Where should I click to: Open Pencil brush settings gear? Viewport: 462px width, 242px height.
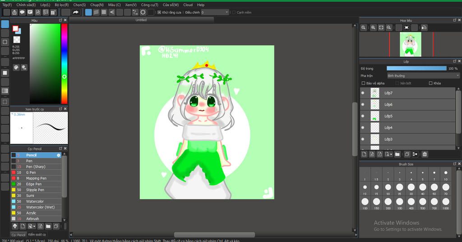(x=58, y=155)
